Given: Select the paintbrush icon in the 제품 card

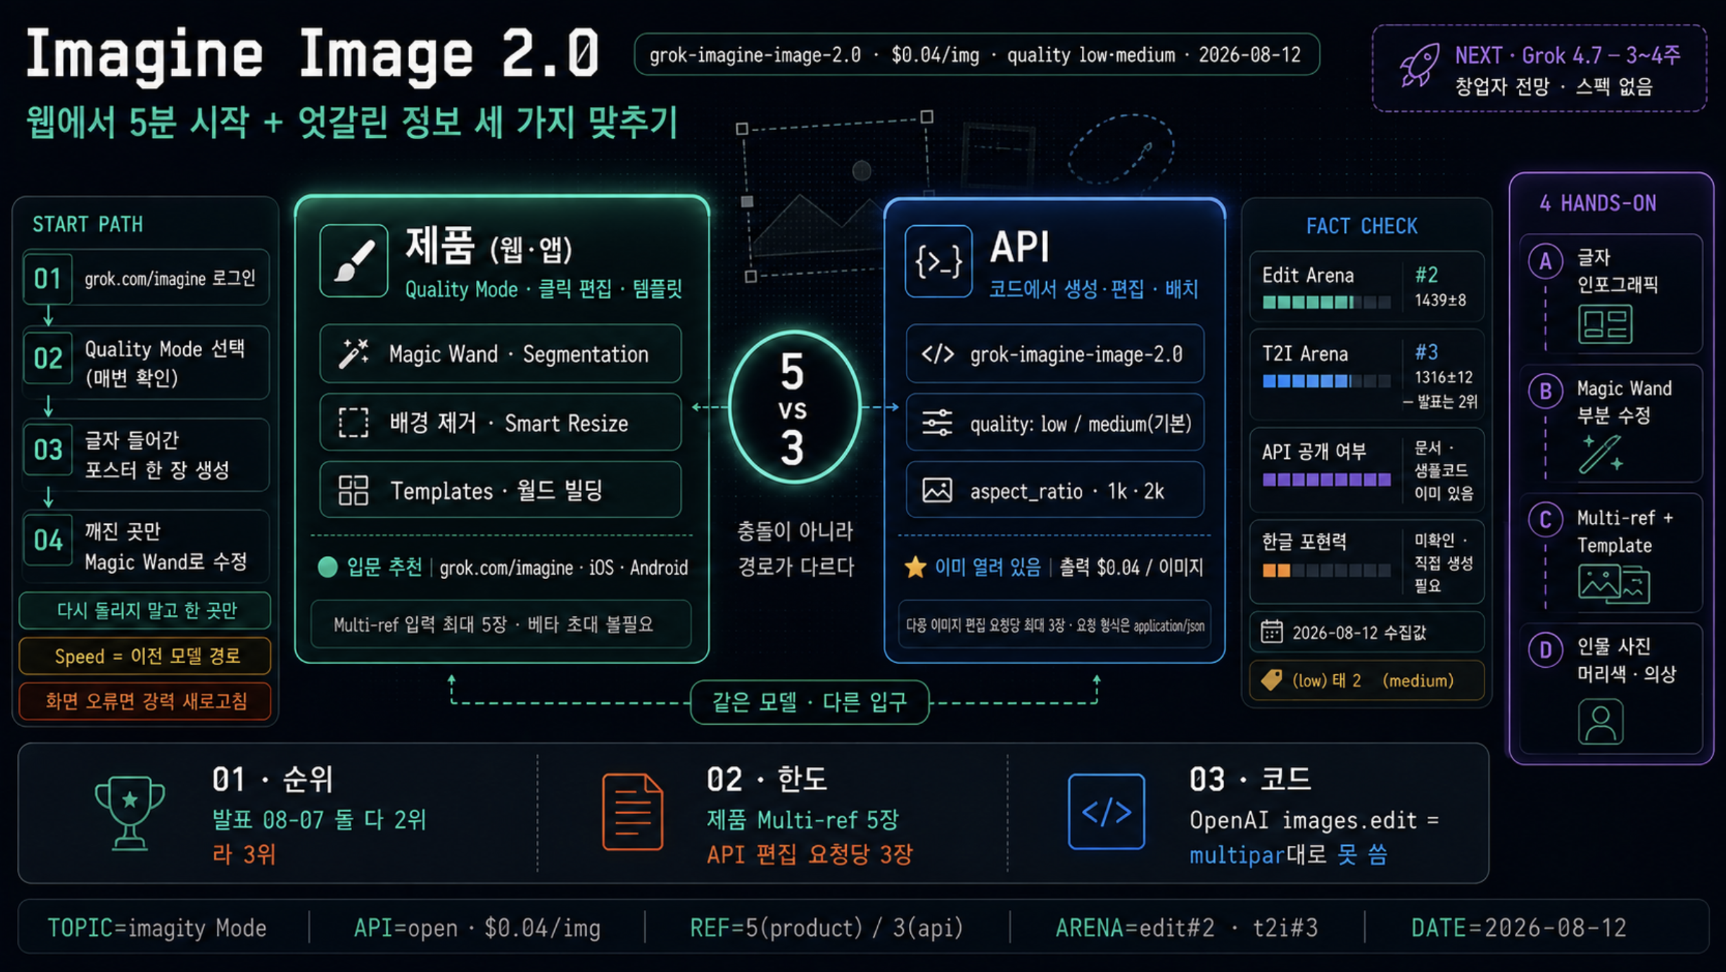Looking at the screenshot, I should [353, 261].
